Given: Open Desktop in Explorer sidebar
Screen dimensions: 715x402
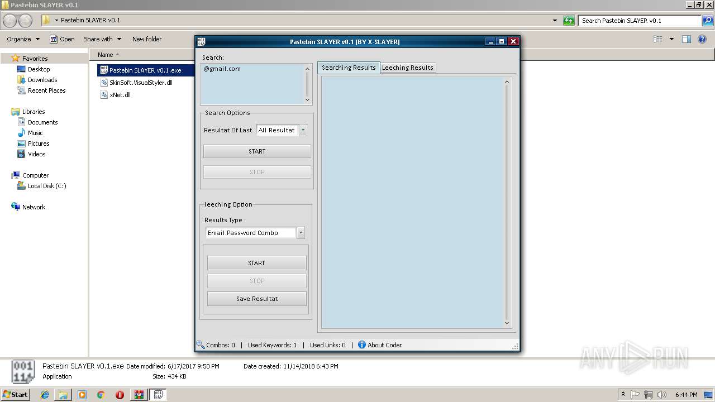Looking at the screenshot, I should tap(39, 69).
